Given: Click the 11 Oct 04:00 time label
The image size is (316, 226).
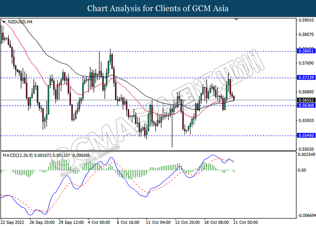Looking at the screenshot, I should click(158, 222).
